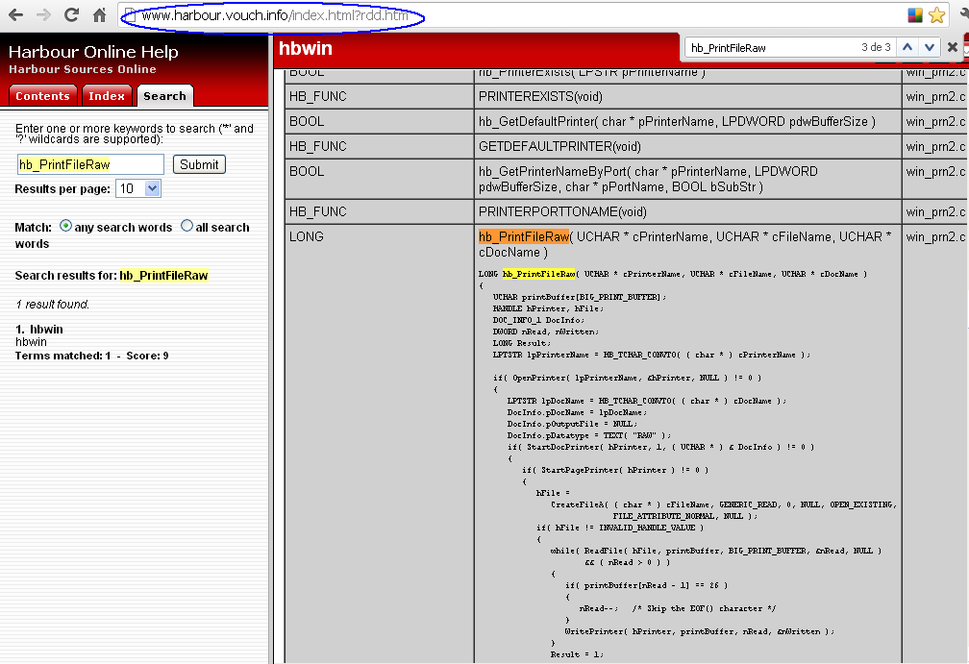
Task: Open the hbwin search result link
Action: tap(46, 330)
